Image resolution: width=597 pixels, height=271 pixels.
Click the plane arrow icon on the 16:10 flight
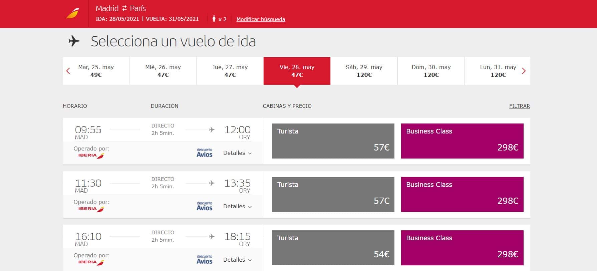[212, 236]
